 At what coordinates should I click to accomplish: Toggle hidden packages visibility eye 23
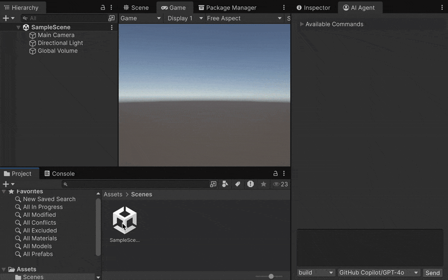[x=281, y=184]
